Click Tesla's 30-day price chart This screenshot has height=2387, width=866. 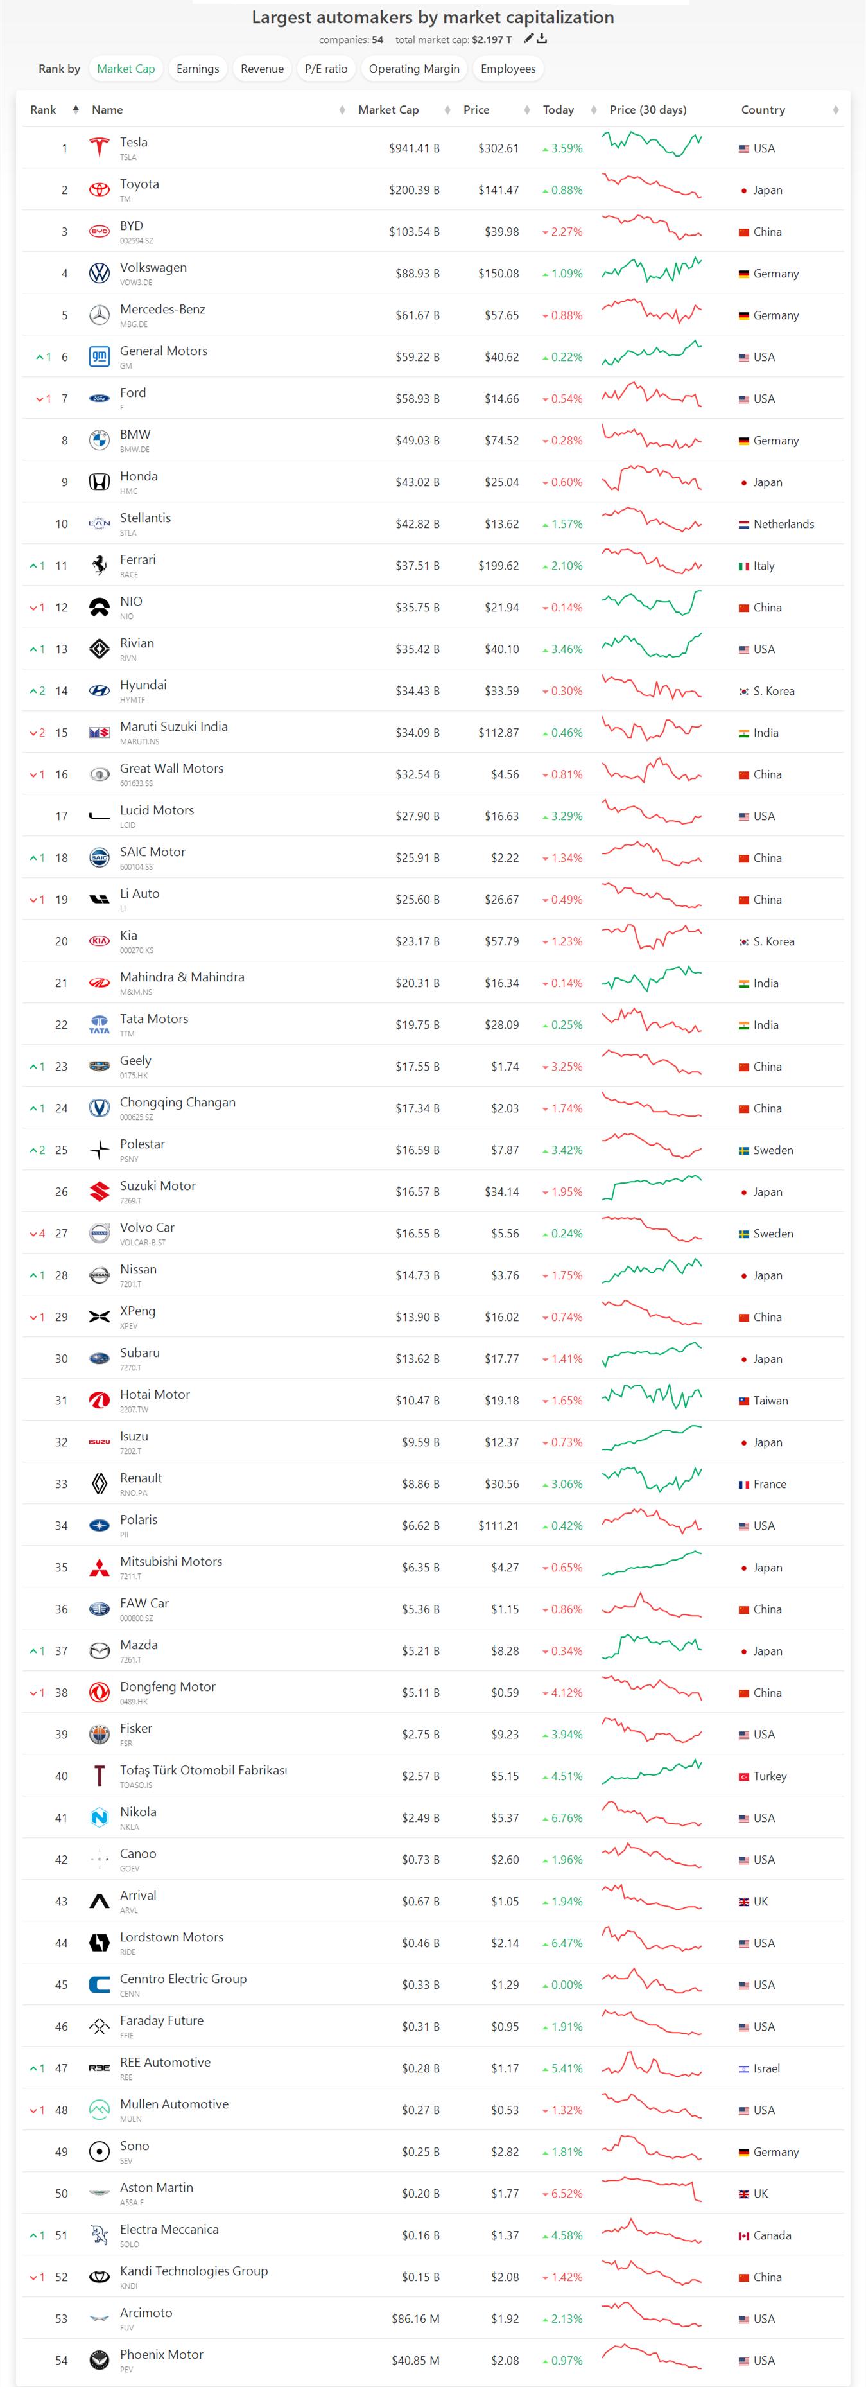(651, 144)
